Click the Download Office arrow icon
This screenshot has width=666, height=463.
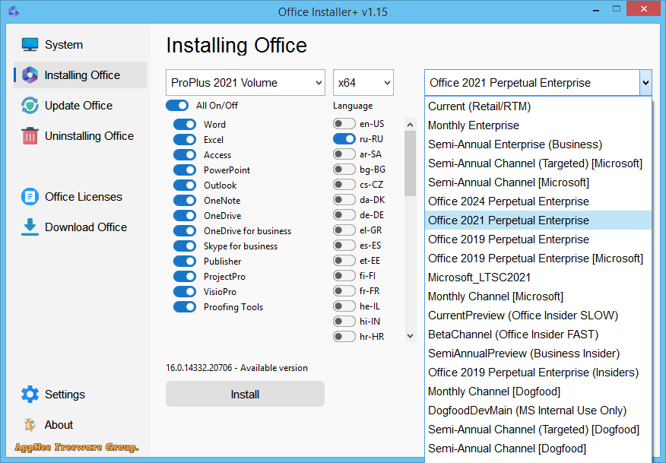click(30, 227)
